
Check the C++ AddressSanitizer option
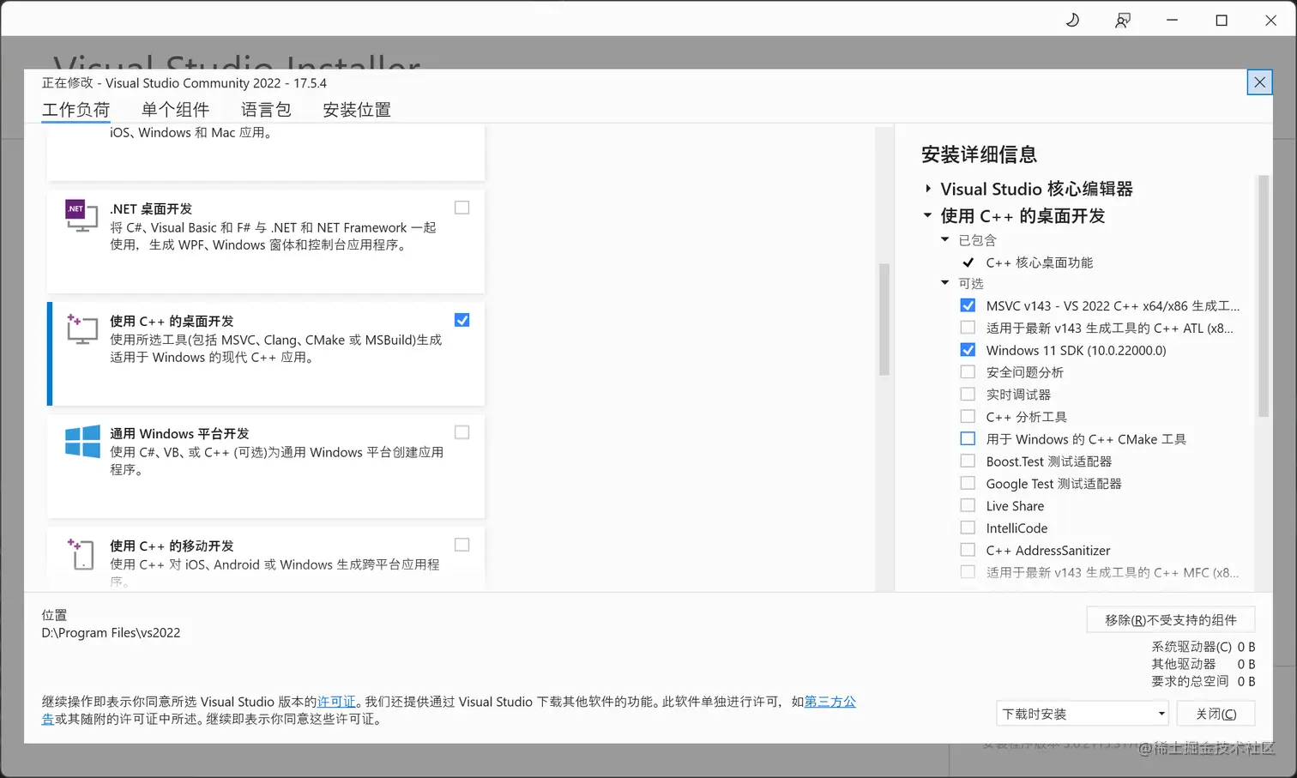[x=968, y=550]
